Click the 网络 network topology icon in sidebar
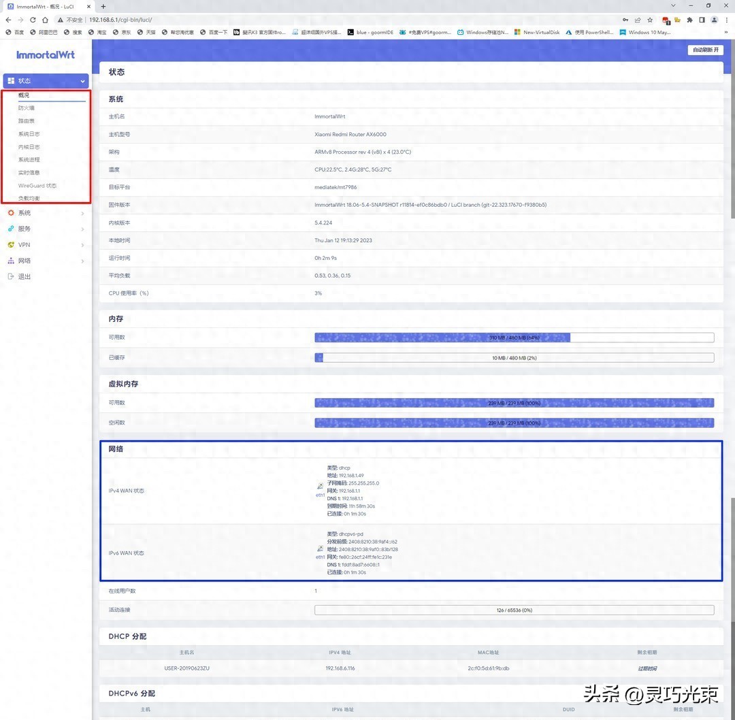 (x=11, y=261)
